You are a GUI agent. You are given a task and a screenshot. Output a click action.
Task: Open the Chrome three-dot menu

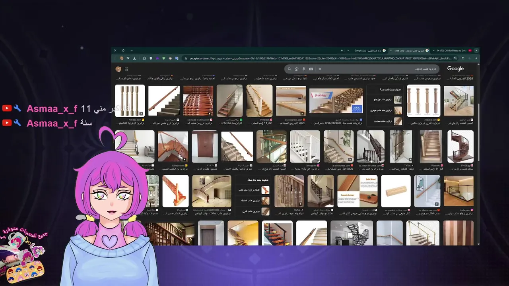pyautogui.click(x=115, y=58)
